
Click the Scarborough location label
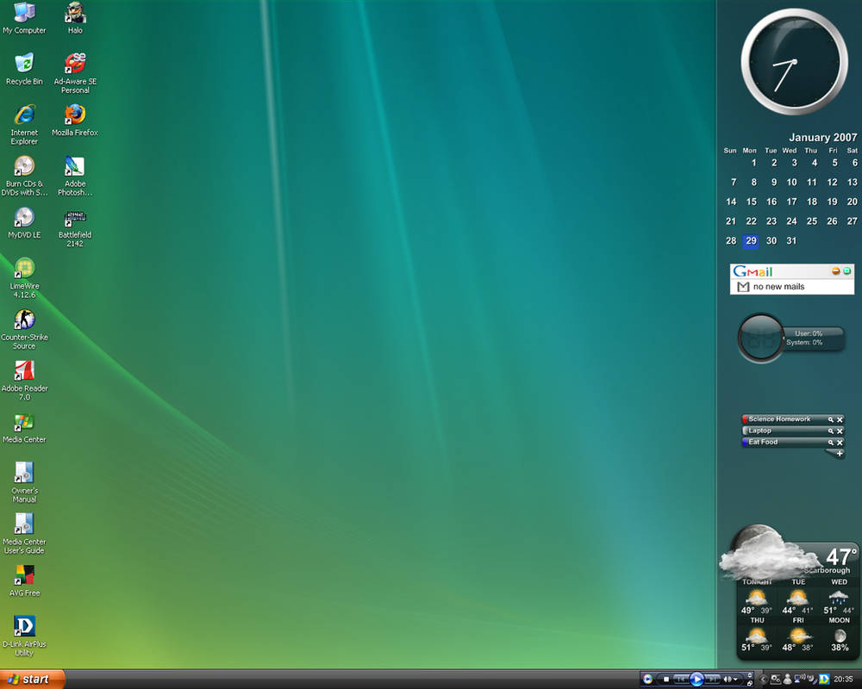827,570
